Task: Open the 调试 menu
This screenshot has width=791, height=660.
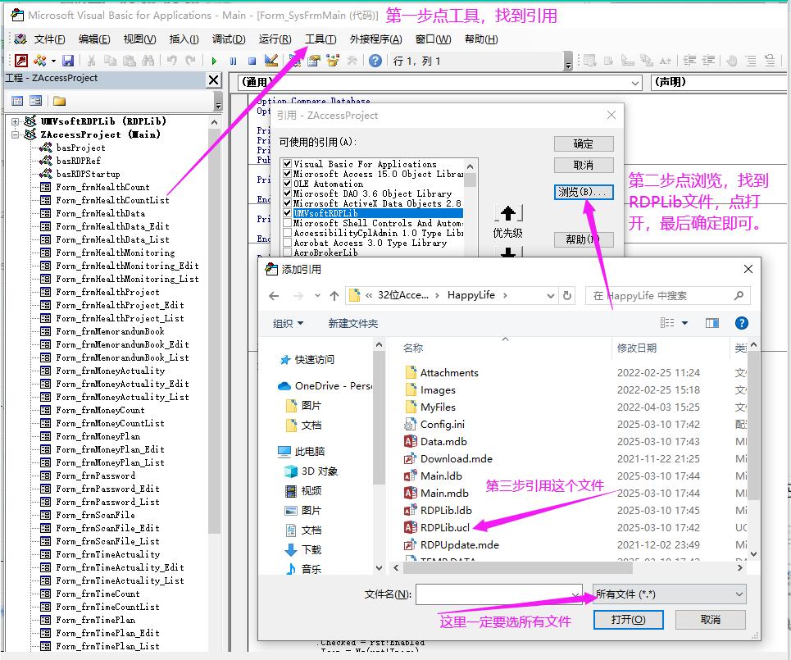Action: 229,39
